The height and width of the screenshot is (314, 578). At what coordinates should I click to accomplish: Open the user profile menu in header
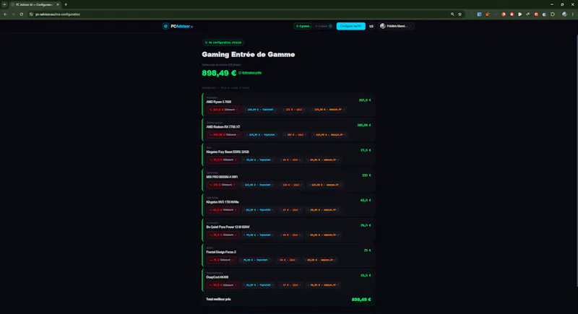(395, 26)
